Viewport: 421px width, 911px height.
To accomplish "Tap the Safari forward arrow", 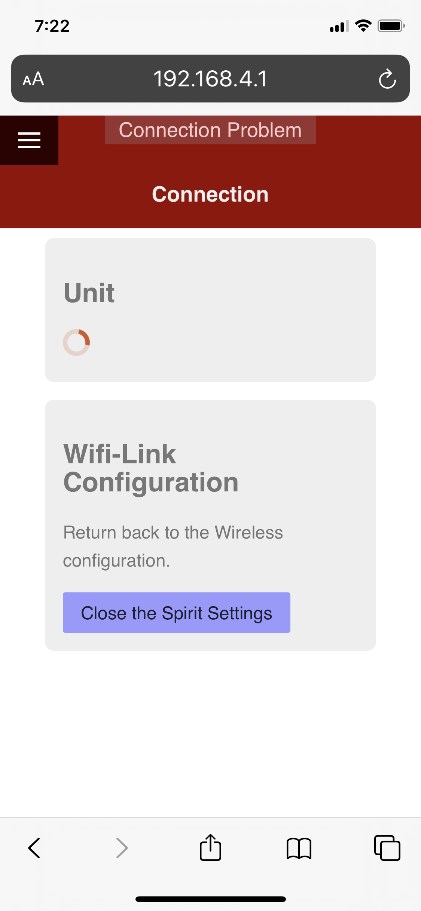I will (x=122, y=848).
